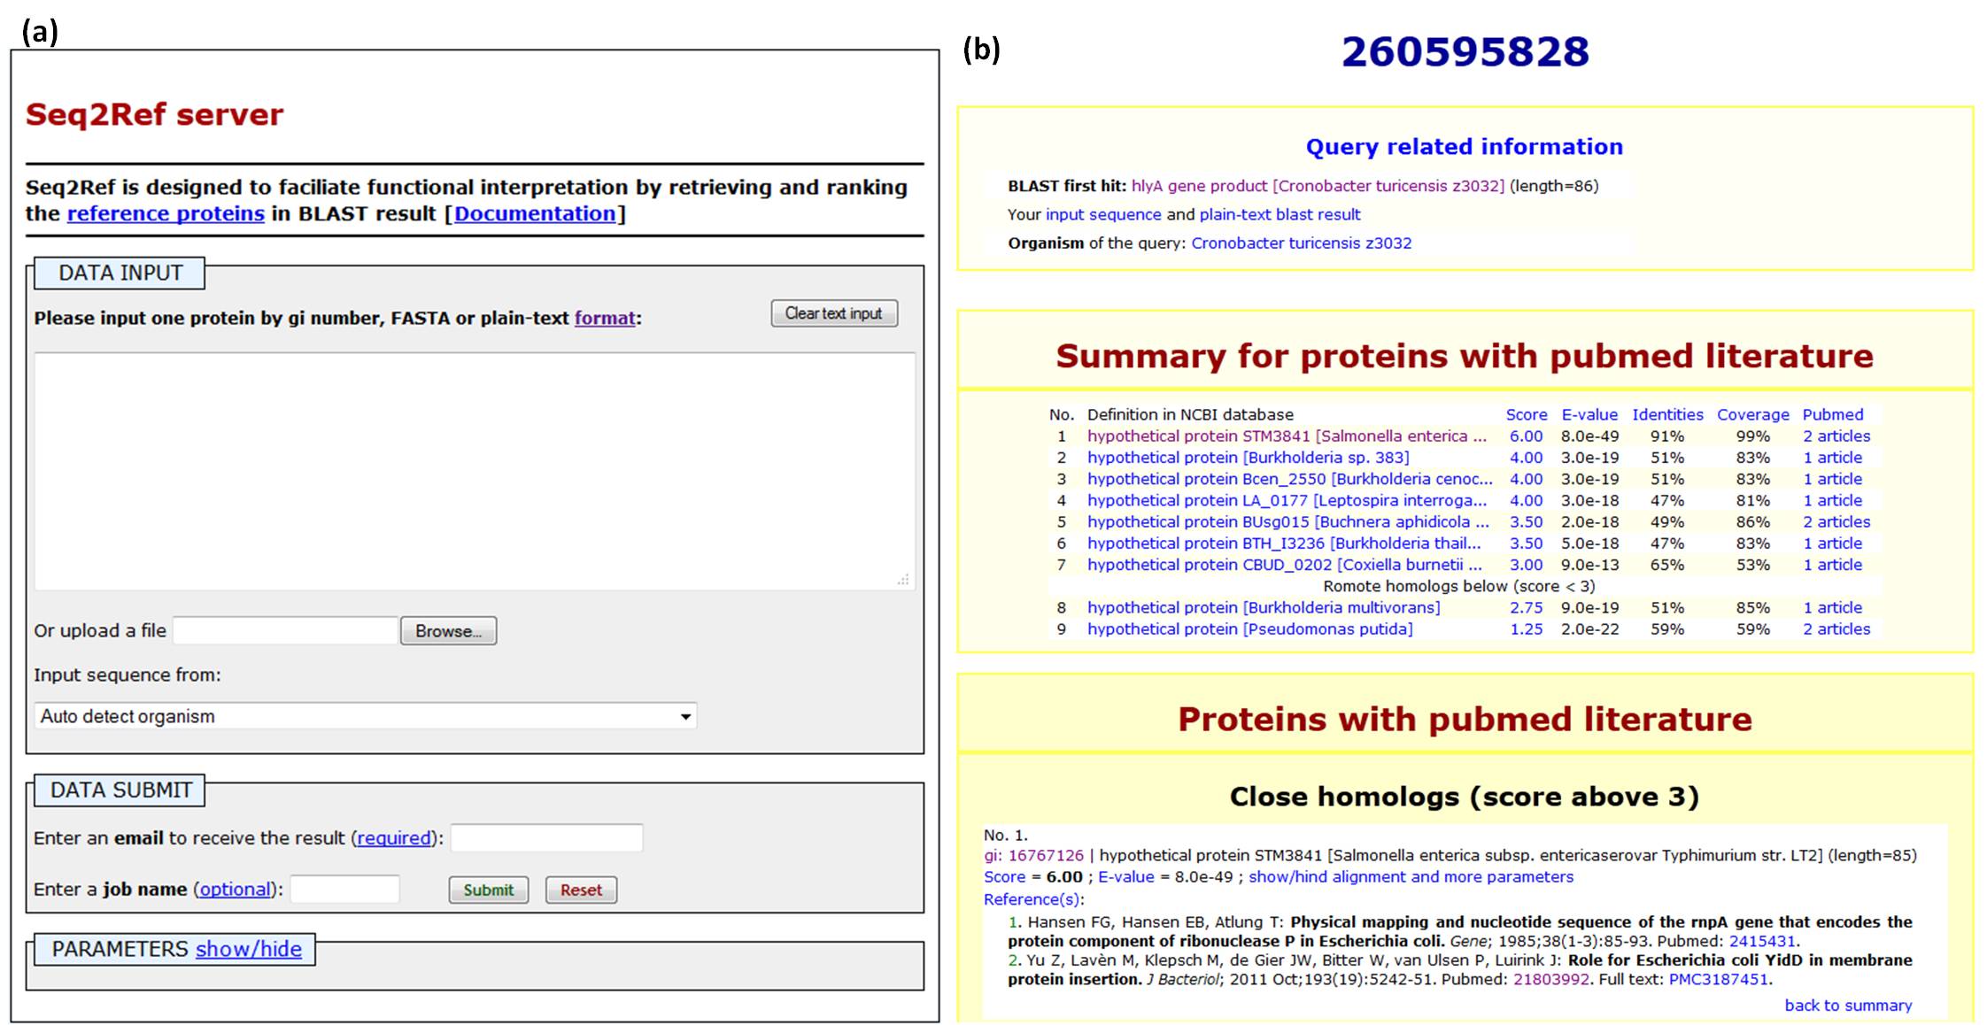Screen dimensions: 1987x1025
Task: Open the plain-text format link
Action: [x=605, y=318]
